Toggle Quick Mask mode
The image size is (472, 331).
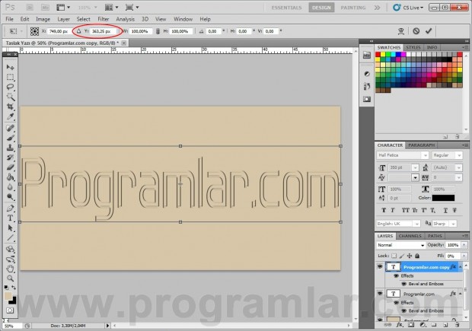[x=10, y=310]
